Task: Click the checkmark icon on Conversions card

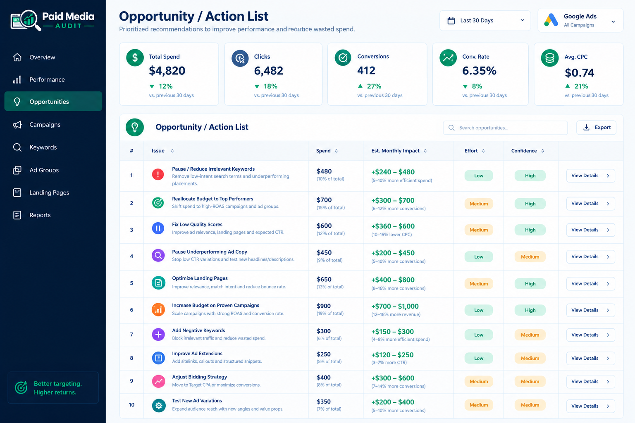Action: (343, 58)
